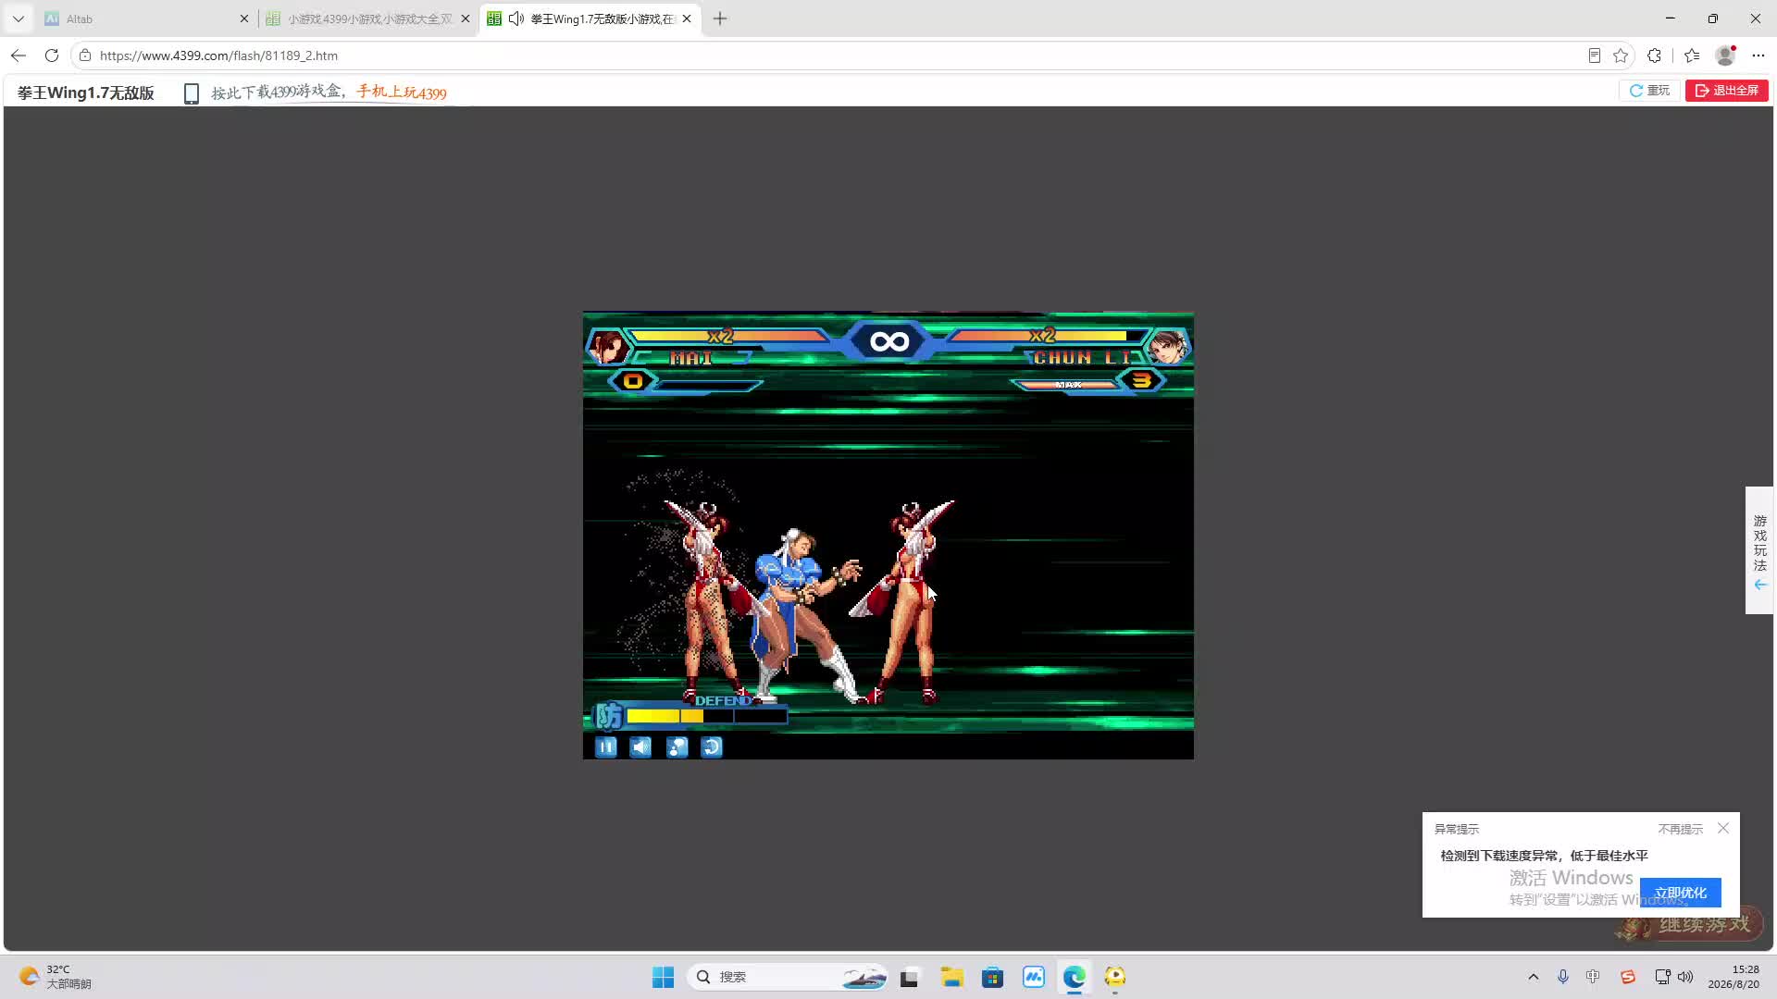Viewport: 1777px width, 999px height.
Task: Close the 拳王Wing1.7无敌版 tab
Action: tap(687, 18)
